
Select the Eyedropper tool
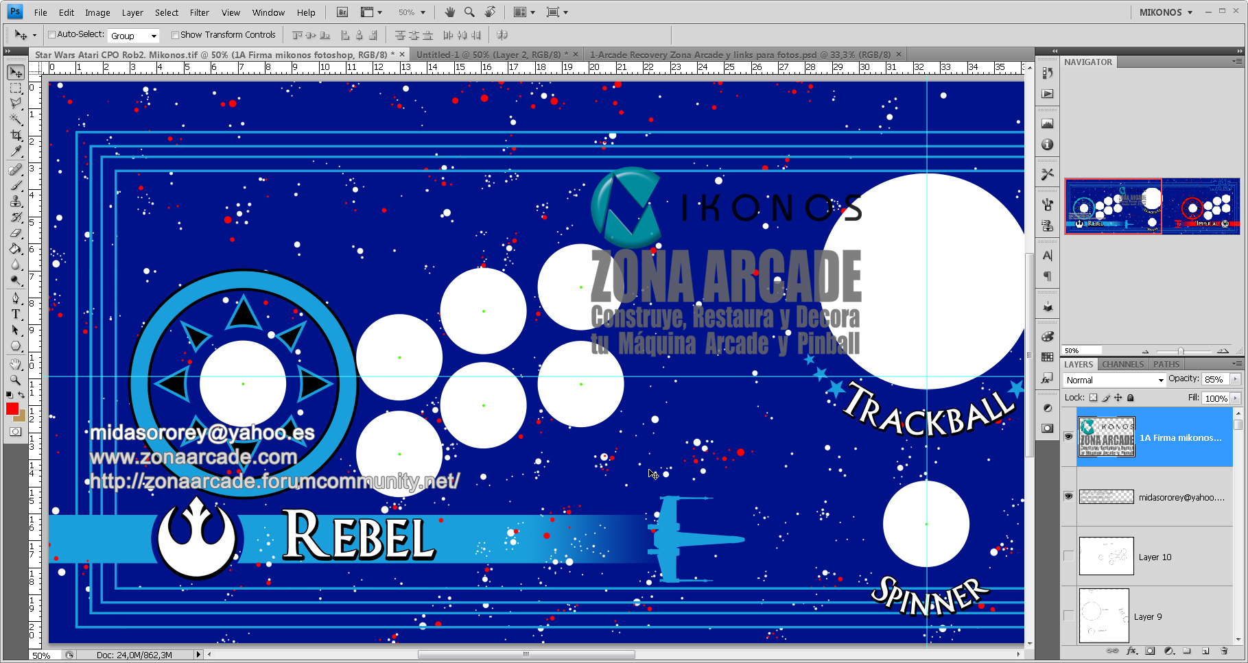point(16,152)
